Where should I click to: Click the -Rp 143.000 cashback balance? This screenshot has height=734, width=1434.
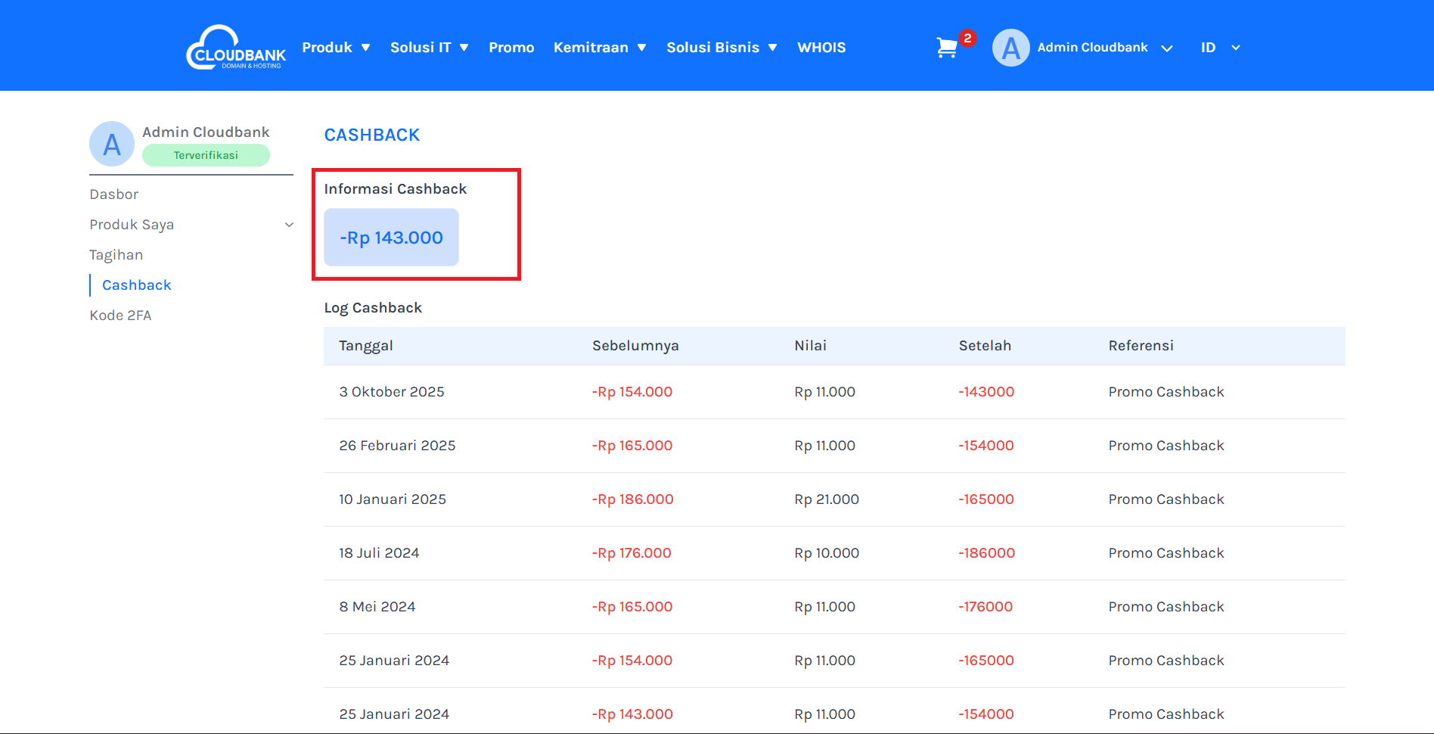[391, 238]
